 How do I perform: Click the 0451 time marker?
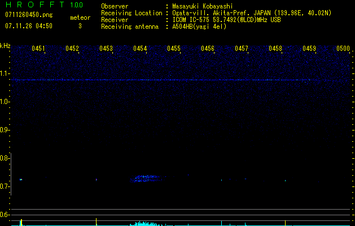pos(38,49)
